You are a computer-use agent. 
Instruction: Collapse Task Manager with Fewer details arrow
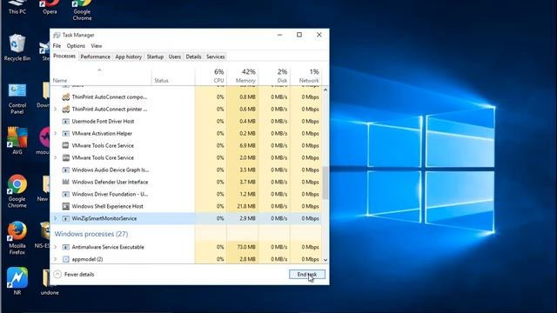coord(57,275)
